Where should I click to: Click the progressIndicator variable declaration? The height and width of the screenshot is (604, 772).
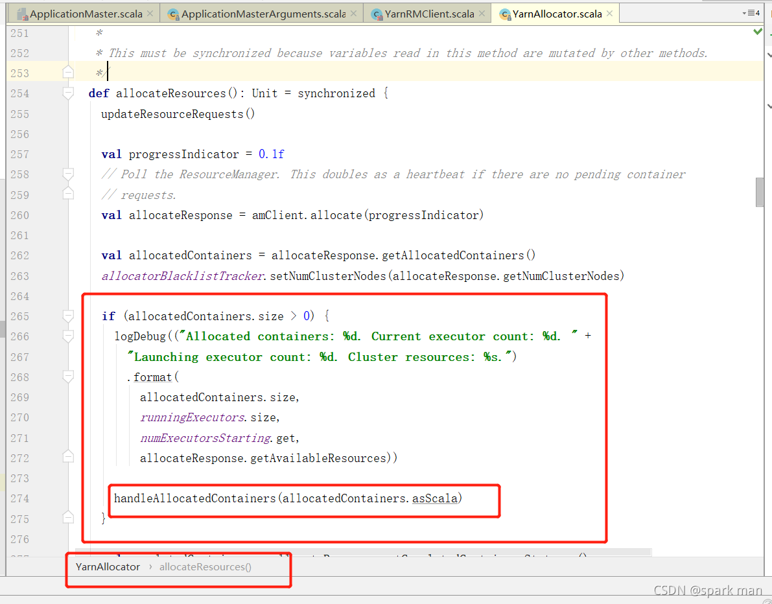click(x=183, y=155)
